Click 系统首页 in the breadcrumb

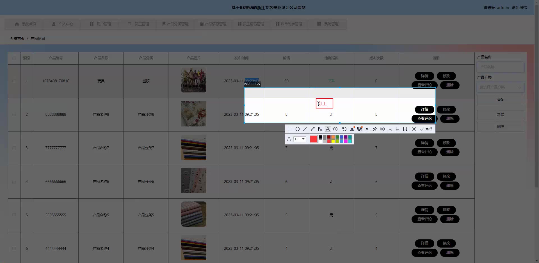[17, 38]
